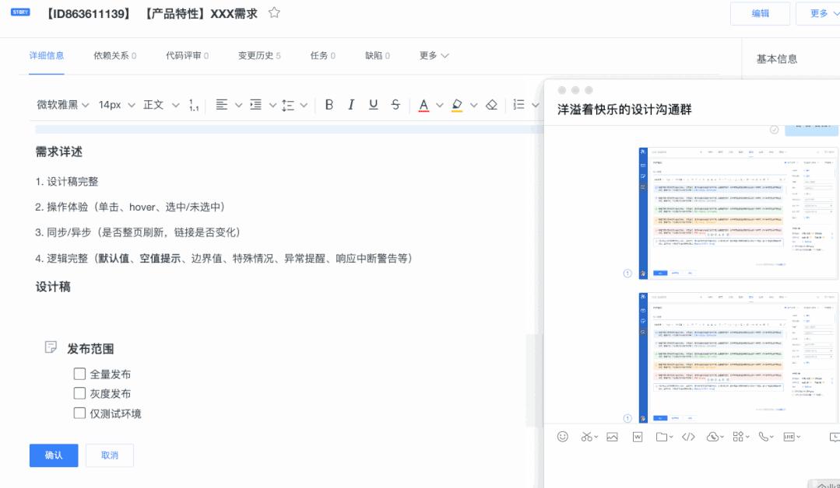Insert an image into the chat

coord(611,437)
